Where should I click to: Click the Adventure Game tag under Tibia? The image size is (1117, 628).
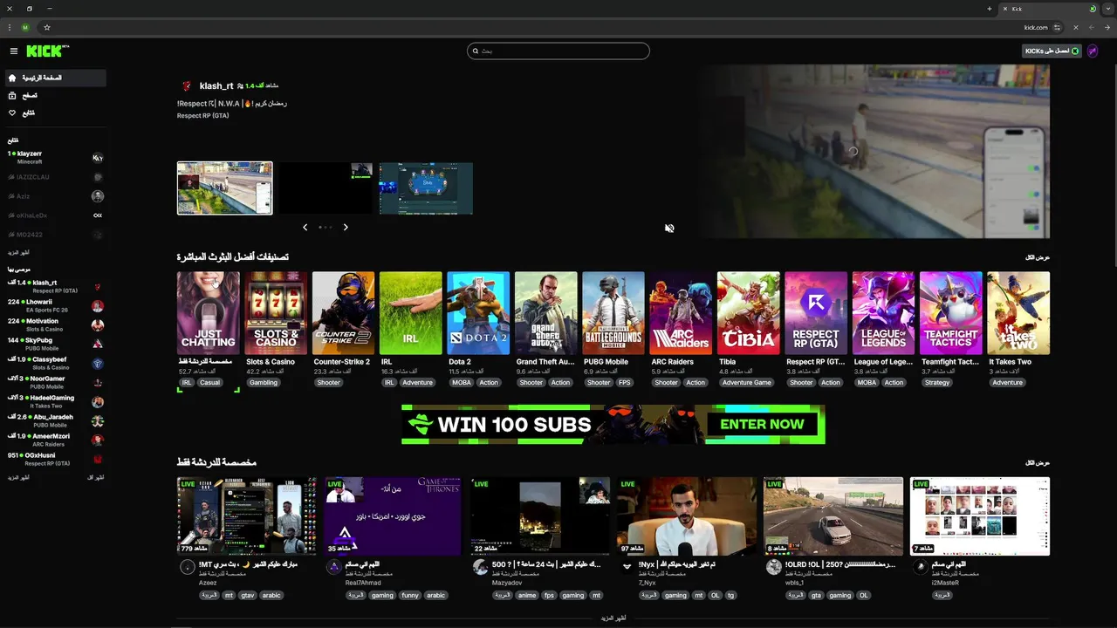point(746,383)
